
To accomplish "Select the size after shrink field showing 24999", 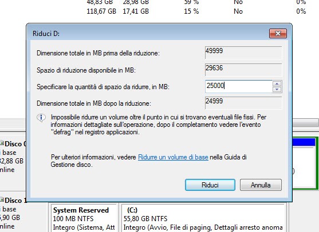I will coord(243,103).
